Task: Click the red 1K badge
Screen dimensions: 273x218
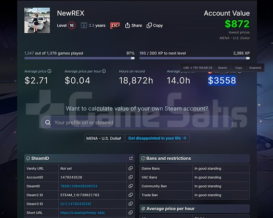Action: pyautogui.click(x=115, y=25)
